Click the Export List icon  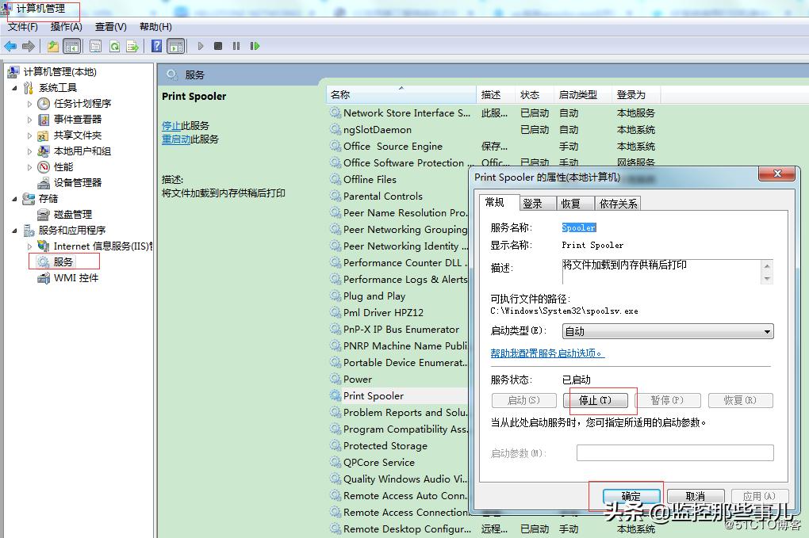point(132,45)
